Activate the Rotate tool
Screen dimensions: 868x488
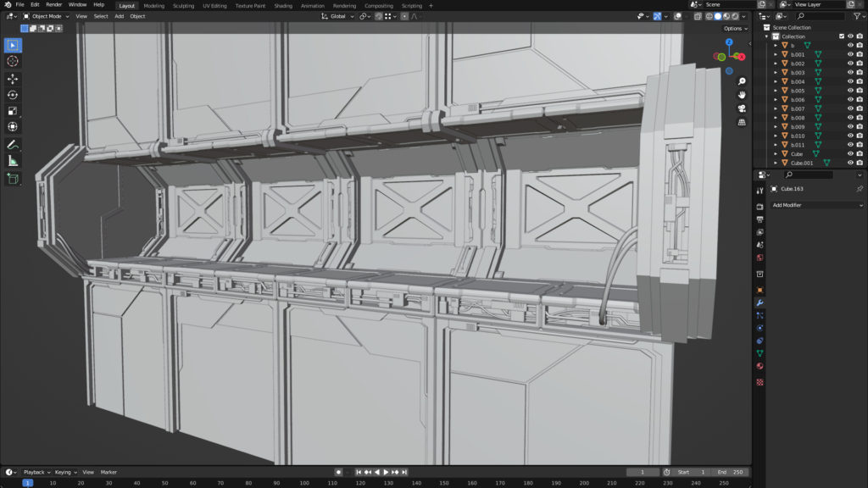pos(13,94)
